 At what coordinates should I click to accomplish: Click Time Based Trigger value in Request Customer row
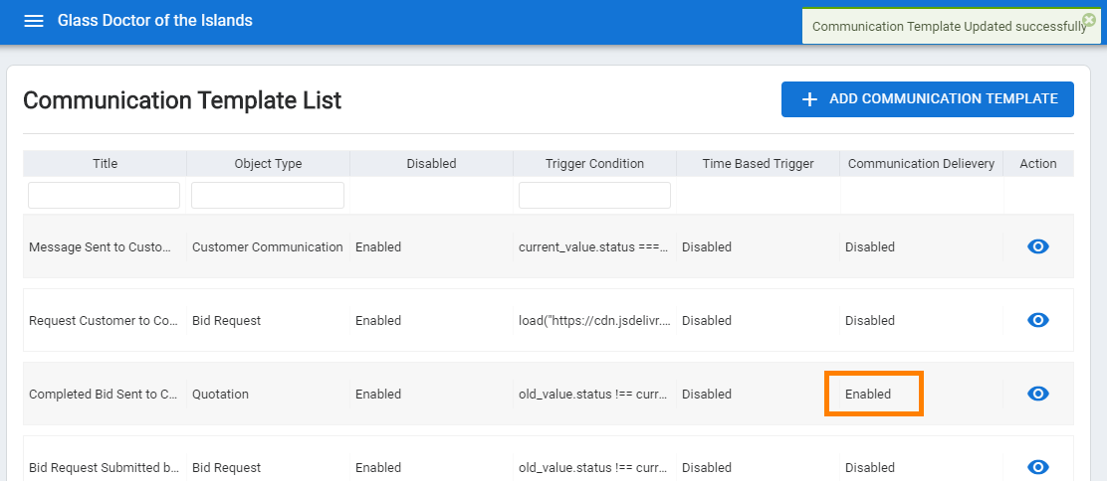(x=707, y=320)
